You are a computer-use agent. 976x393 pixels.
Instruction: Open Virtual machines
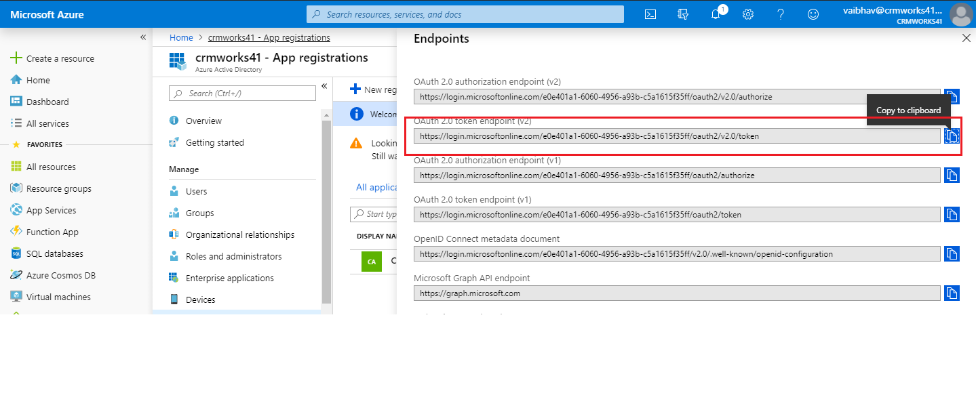[x=50, y=297]
